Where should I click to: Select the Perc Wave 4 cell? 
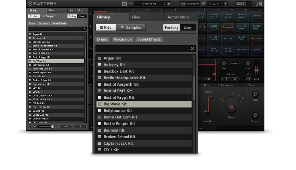coord(256,39)
